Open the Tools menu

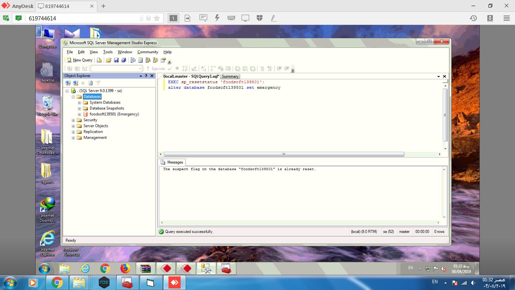pyautogui.click(x=108, y=52)
